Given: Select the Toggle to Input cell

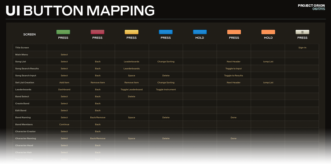Looking at the screenshot, I should pyautogui.click(x=233, y=69).
